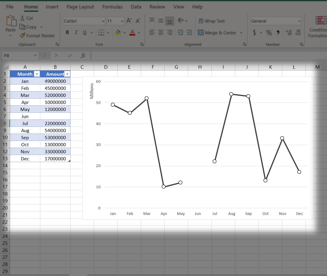Toggle Bold formatting
The image size is (327, 276).
coord(67,33)
